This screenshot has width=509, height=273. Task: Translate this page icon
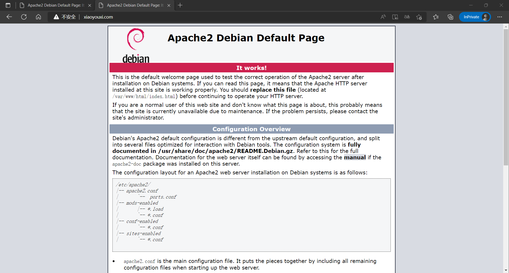(x=407, y=17)
